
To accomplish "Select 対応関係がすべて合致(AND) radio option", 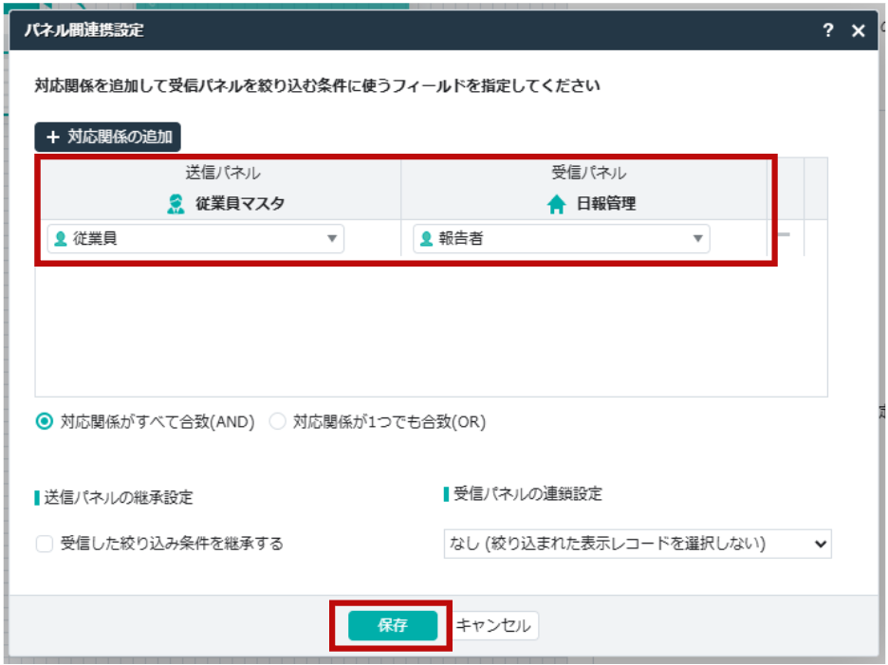I will [44, 422].
